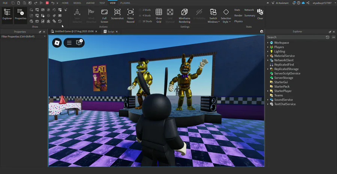The height and width of the screenshot is (174, 337).
Task: Select the 2 Studs grid option
Action: [145, 10]
